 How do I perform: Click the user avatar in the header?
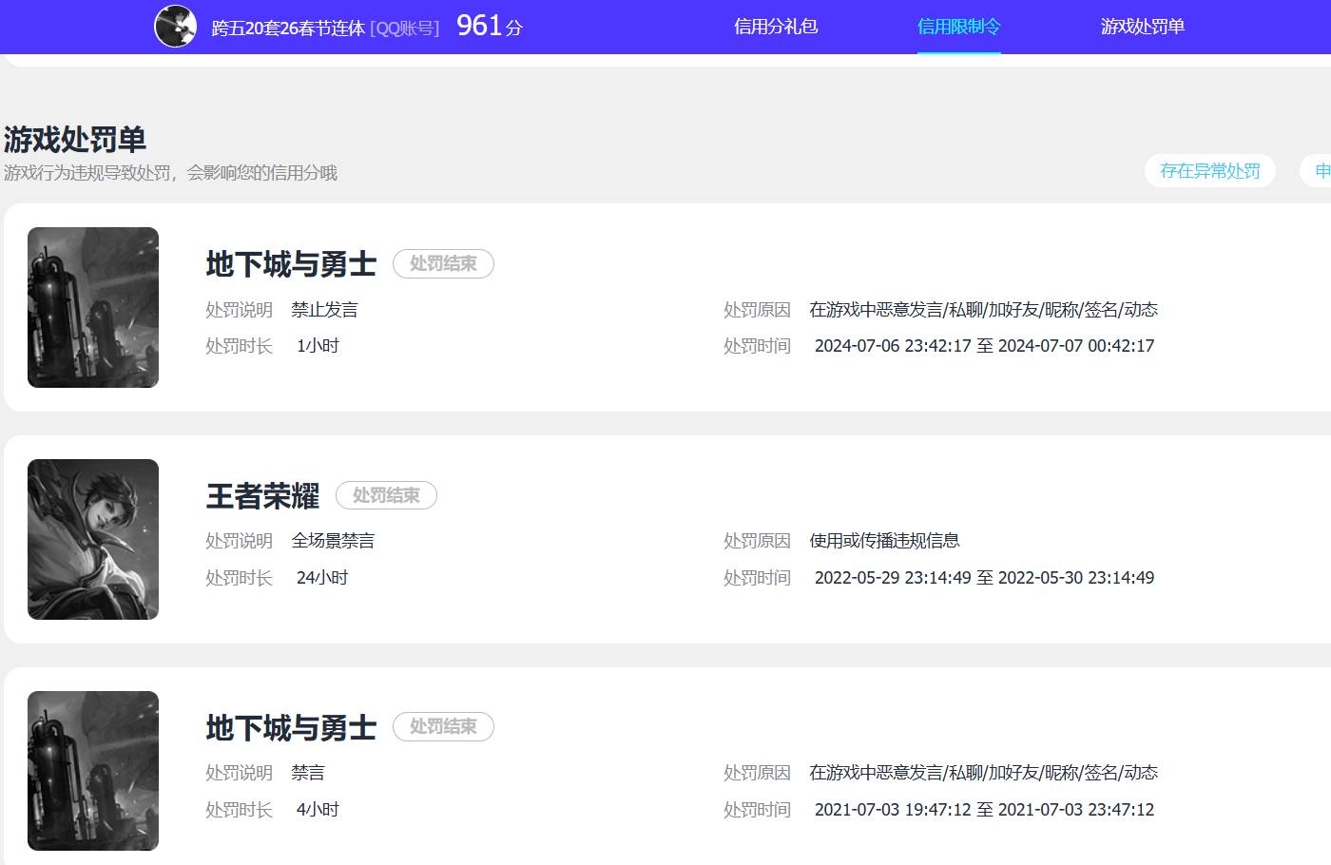tap(176, 27)
